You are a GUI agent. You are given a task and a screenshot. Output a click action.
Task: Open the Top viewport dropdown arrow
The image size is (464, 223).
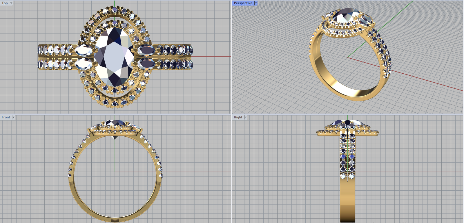point(11,3)
